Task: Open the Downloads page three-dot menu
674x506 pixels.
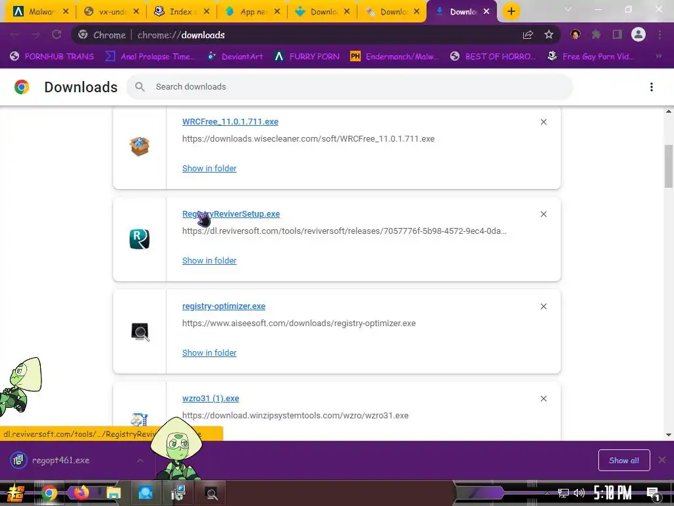Action: coord(652,87)
